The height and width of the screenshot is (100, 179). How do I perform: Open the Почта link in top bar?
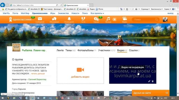pos(15,13)
